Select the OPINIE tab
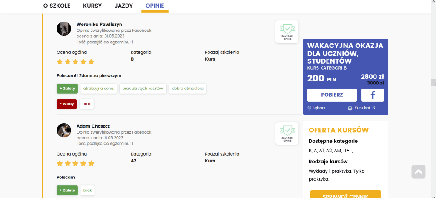The height and width of the screenshot is (198, 436). point(155,6)
